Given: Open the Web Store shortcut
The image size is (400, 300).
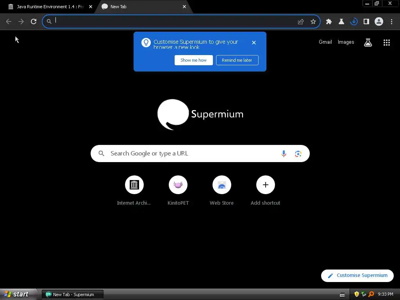Looking at the screenshot, I should [x=222, y=191].
